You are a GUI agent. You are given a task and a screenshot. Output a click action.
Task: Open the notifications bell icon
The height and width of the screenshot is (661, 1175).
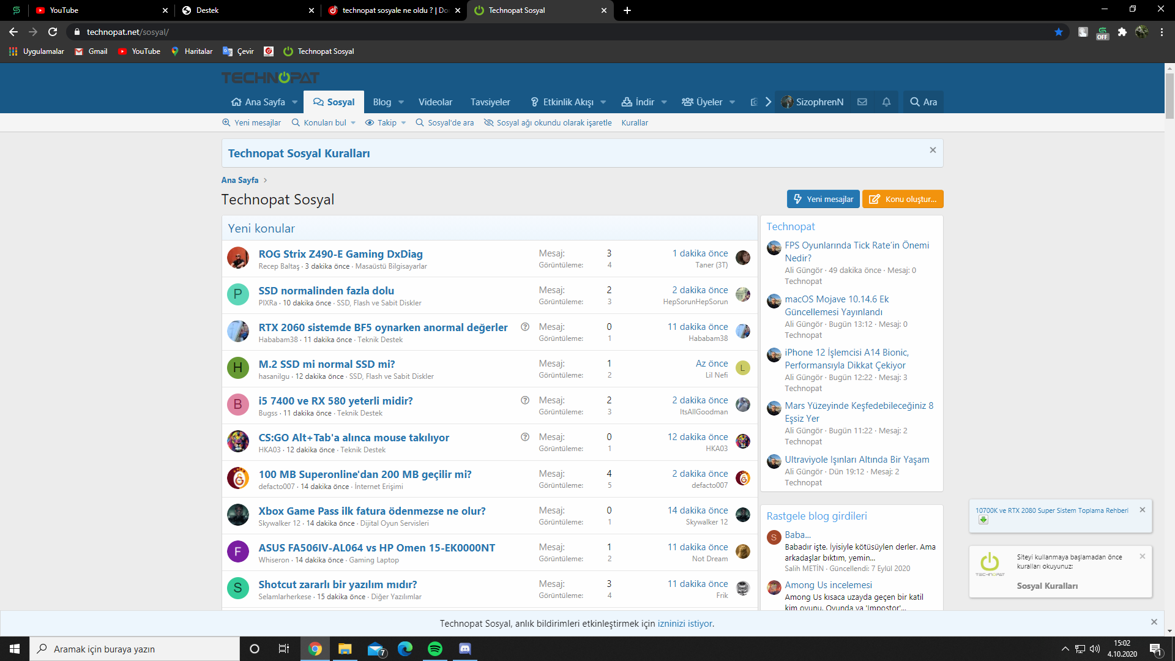(x=886, y=102)
